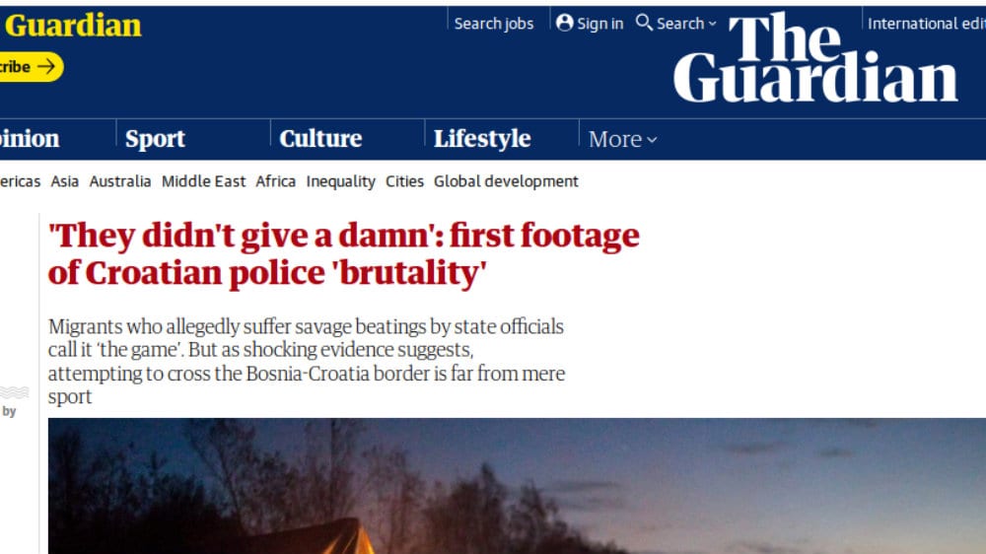Open the Africa subsection link
Image resolution: width=986 pixels, height=554 pixels.
[x=275, y=181]
